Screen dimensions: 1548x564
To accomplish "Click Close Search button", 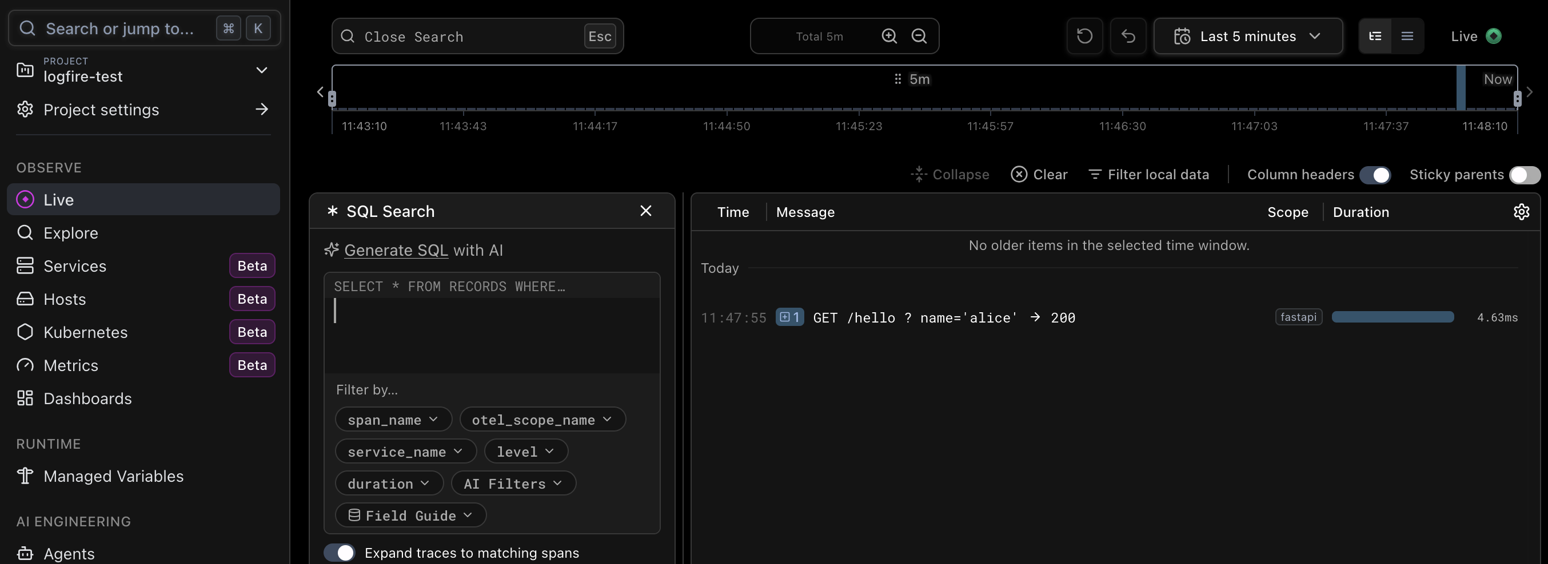I will [477, 37].
